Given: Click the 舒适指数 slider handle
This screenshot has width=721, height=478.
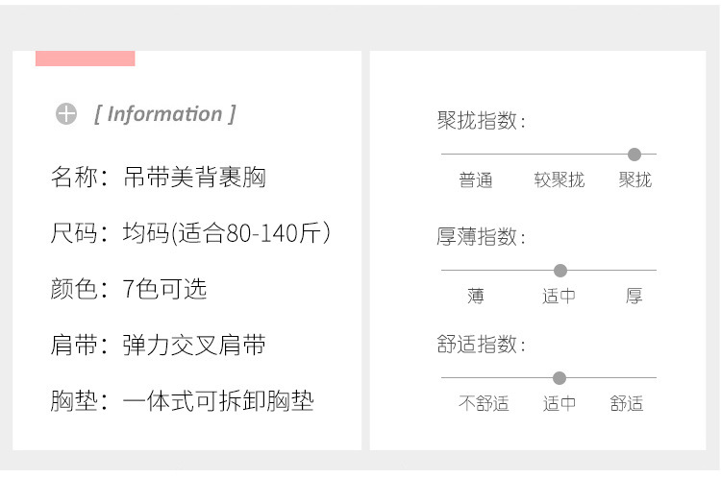Looking at the screenshot, I should tap(559, 378).
